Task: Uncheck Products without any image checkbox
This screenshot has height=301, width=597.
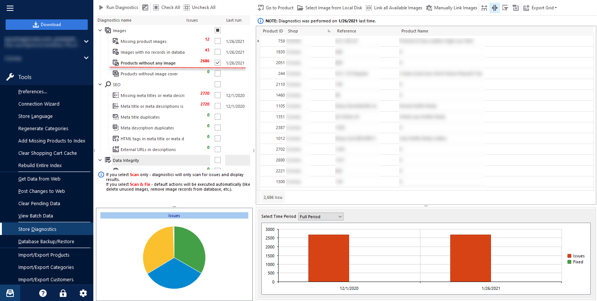Action: (x=218, y=63)
